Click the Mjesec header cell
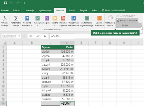The image size is (144, 106). click(50, 47)
